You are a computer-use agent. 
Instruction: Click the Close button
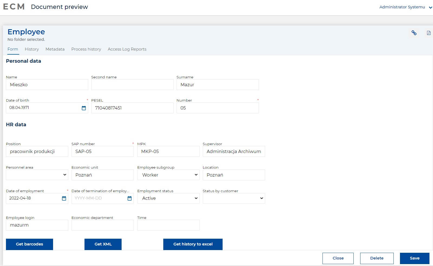coord(338,258)
